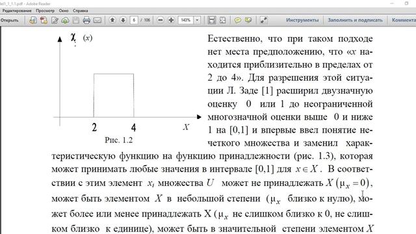
Task: Select the highlight text tool icon
Action: click(x=248, y=20)
